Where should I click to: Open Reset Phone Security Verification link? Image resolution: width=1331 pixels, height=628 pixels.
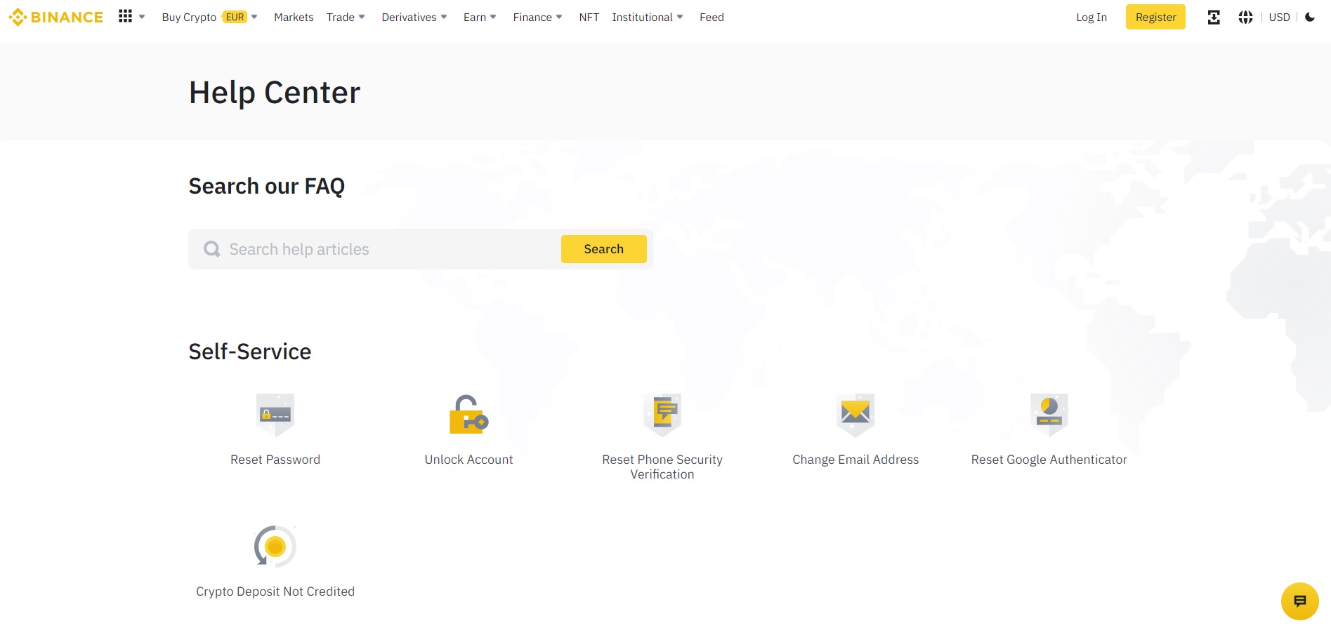tap(662, 467)
